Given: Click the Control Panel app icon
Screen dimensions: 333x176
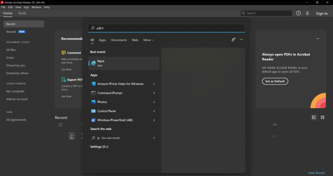Looking at the screenshot, I should 93,111.
